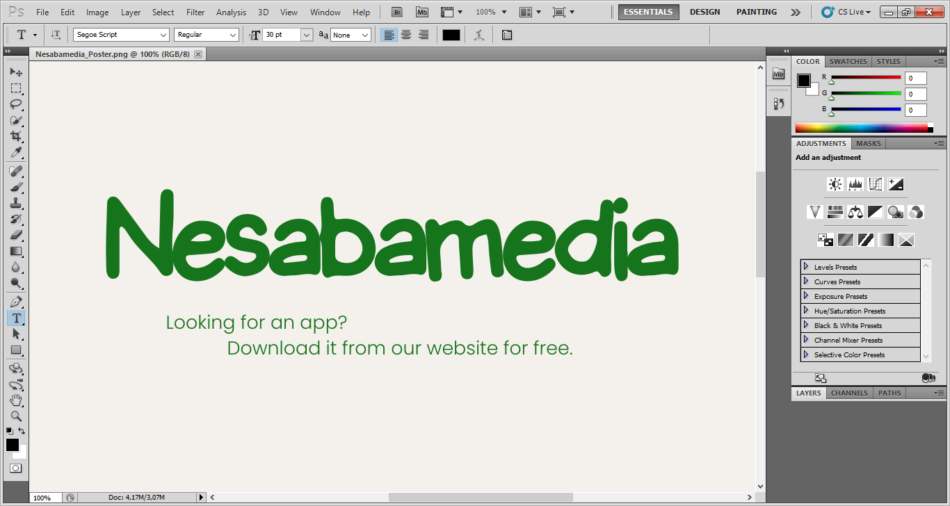The image size is (950, 506).
Task: Pick the Clone Stamp tool
Action: click(15, 203)
